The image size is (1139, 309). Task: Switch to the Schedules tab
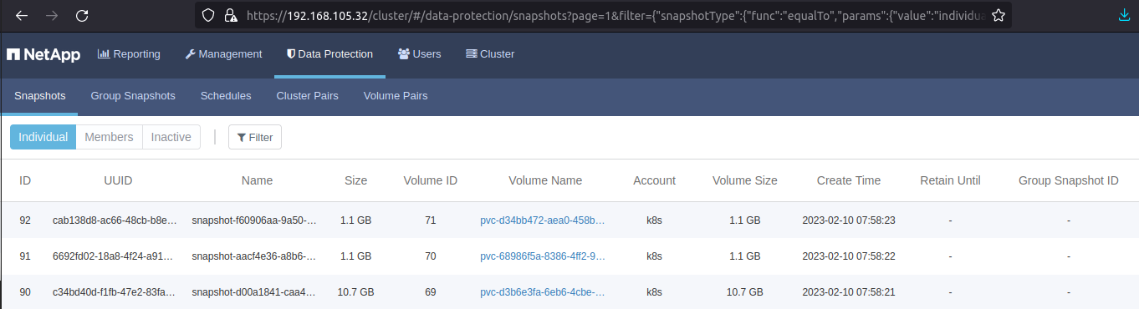226,96
